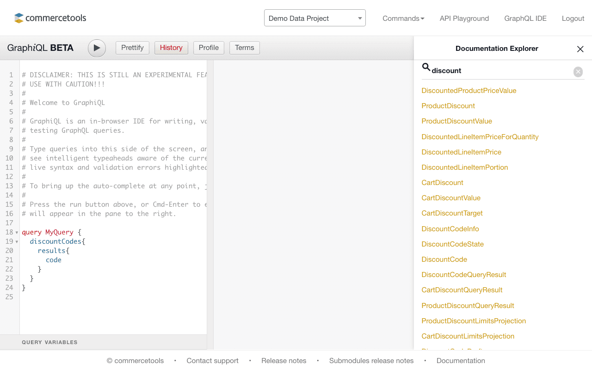Open the query History
This screenshot has height=370, width=592.
click(x=171, y=48)
